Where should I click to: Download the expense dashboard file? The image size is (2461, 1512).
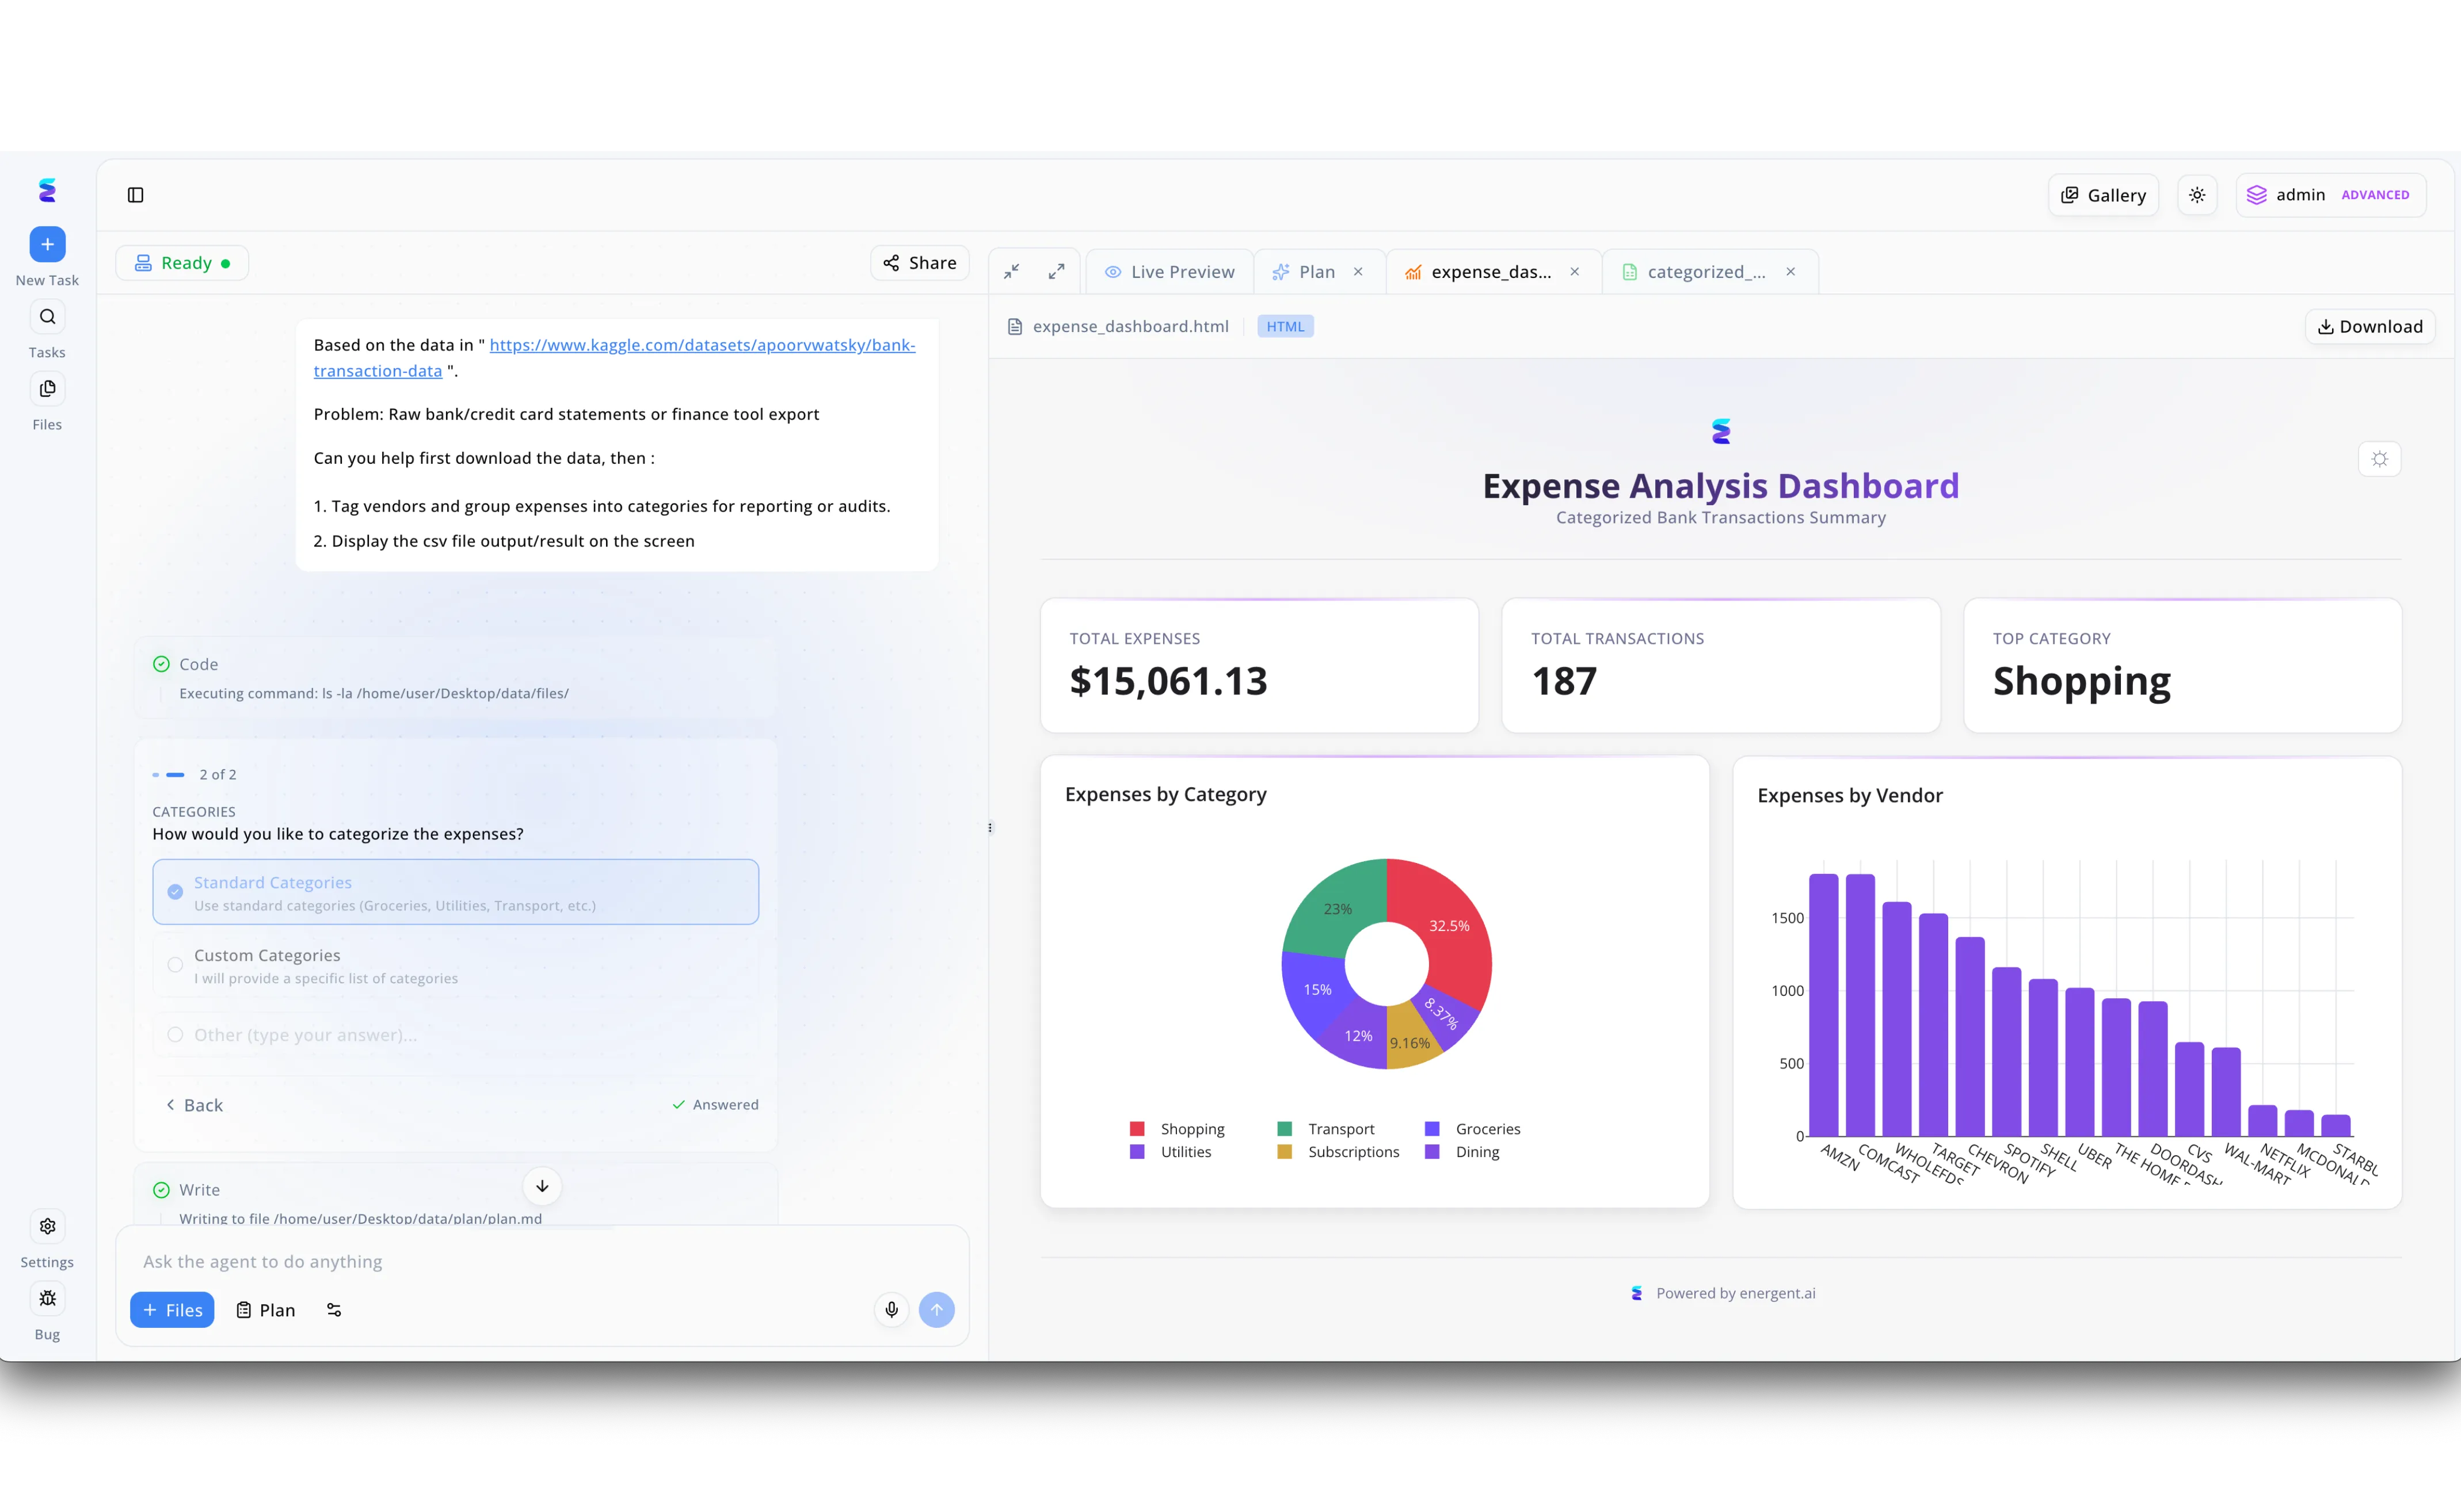[x=2370, y=326]
